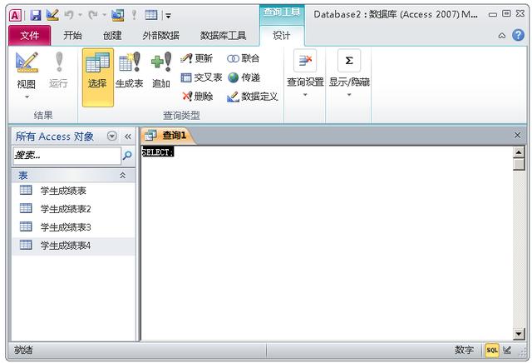532x363 pixels.
Task: Click the 生成表 (Make Table) query icon
Action: pos(129,71)
